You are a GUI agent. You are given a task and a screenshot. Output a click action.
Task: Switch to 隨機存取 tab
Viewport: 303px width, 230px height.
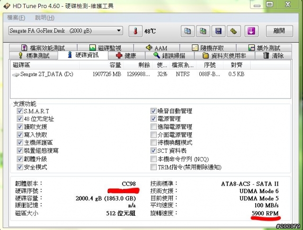(x=208, y=48)
